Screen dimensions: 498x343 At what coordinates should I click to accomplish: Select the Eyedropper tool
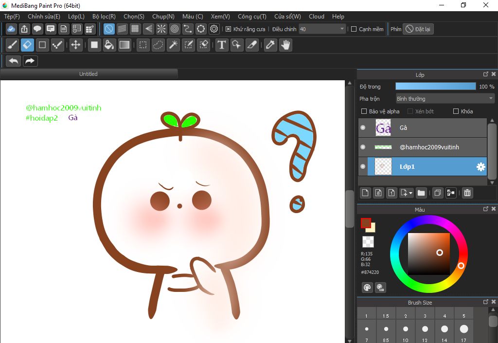[x=270, y=45]
